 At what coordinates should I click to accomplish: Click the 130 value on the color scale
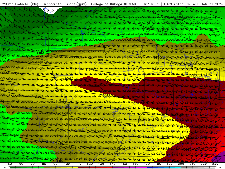(101, 164)
